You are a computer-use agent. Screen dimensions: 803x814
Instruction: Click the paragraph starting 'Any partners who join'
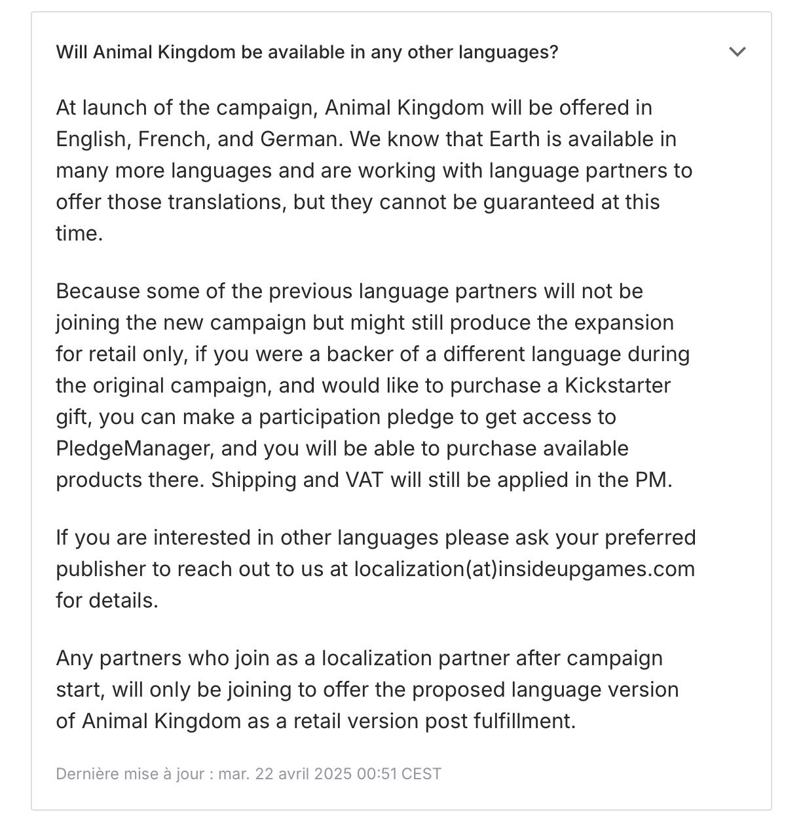[x=367, y=689]
